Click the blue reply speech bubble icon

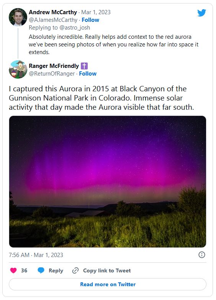tap(41, 270)
